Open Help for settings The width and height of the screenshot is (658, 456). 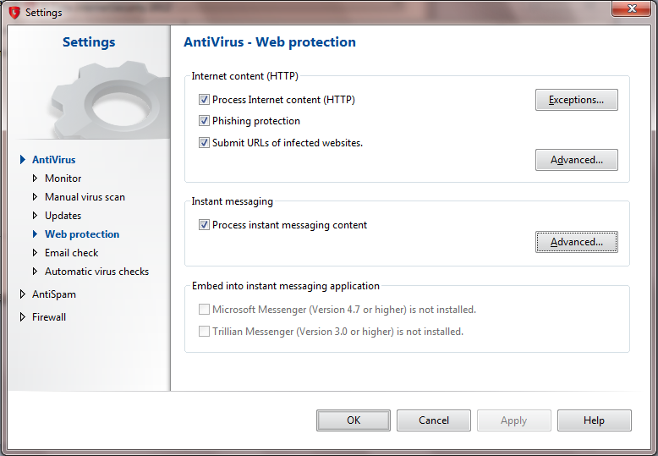click(594, 420)
